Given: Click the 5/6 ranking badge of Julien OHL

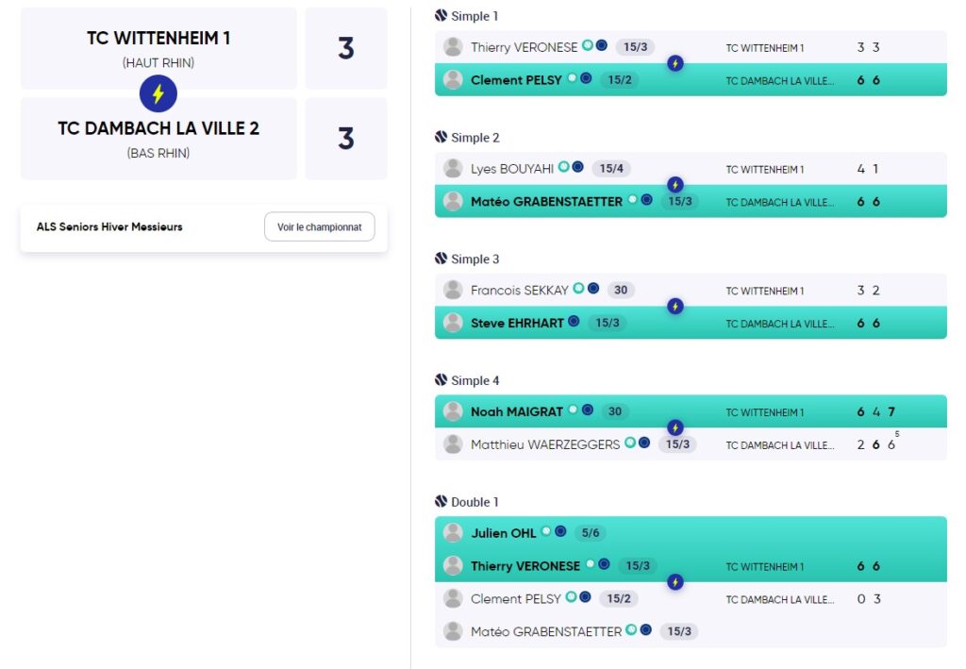Looking at the screenshot, I should (591, 533).
